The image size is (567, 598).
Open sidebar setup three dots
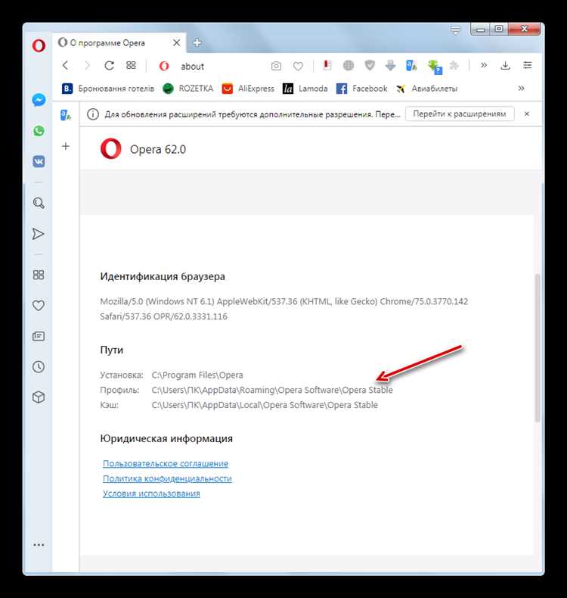39,545
